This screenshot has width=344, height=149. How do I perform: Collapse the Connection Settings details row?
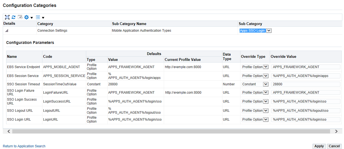click(7, 31)
